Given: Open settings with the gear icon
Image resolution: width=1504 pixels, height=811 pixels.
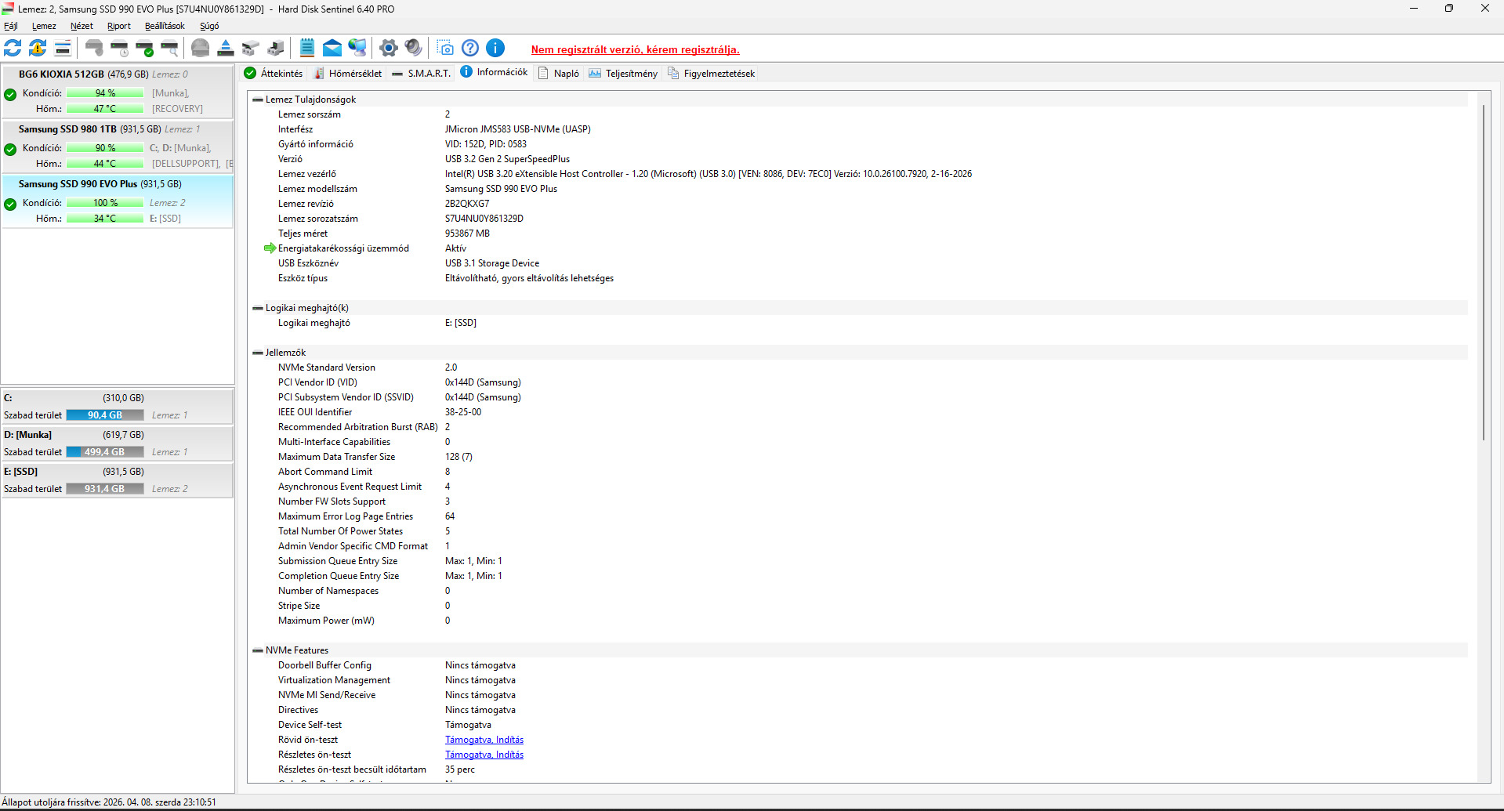Looking at the screenshot, I should [x=389, y=48].
